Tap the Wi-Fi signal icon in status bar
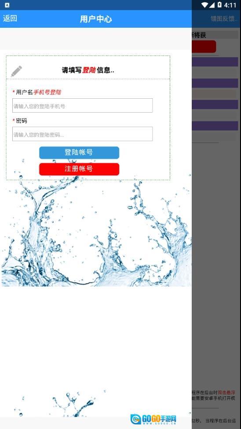This screenshot has width=241, height=429. pos(204,5)
